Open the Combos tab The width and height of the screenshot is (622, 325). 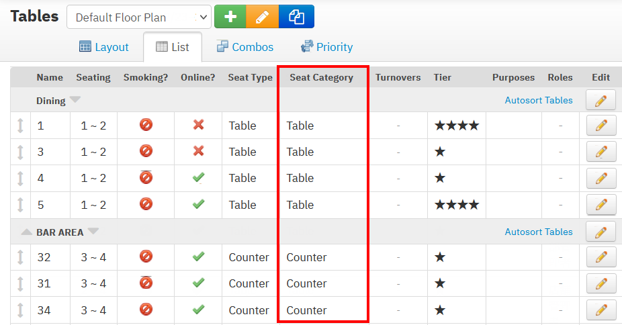(x=245, y=47)
